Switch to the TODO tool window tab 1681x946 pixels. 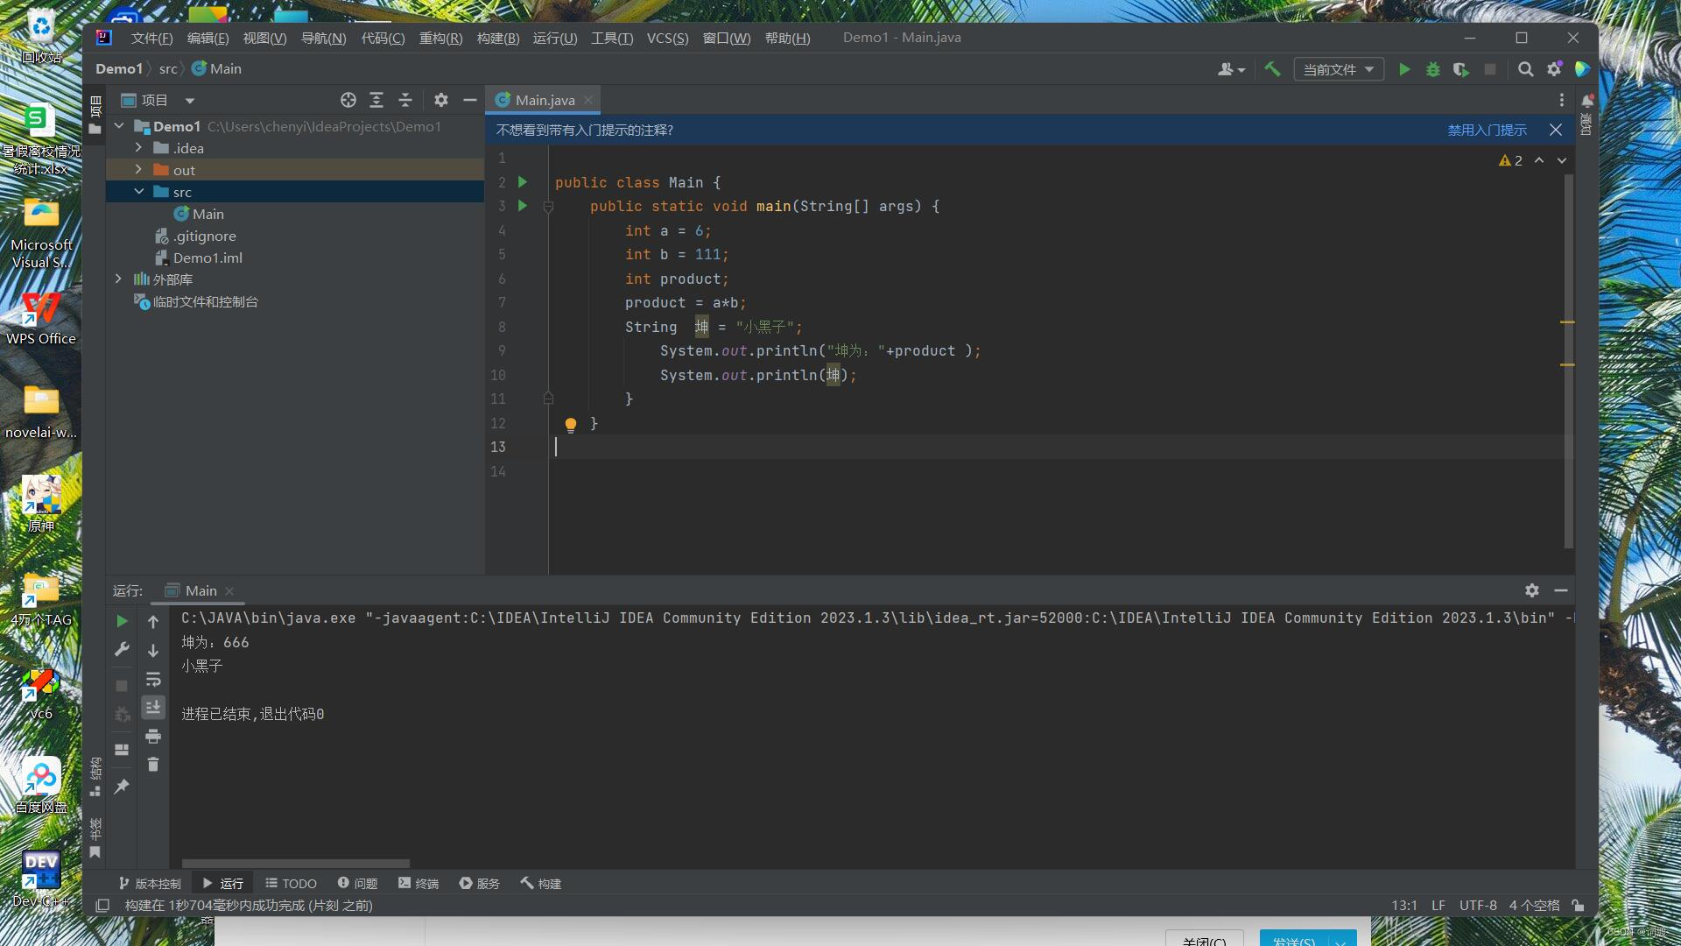click(291, 883)
